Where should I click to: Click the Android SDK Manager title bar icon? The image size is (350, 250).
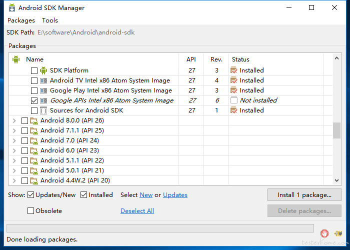coord(12,7)
